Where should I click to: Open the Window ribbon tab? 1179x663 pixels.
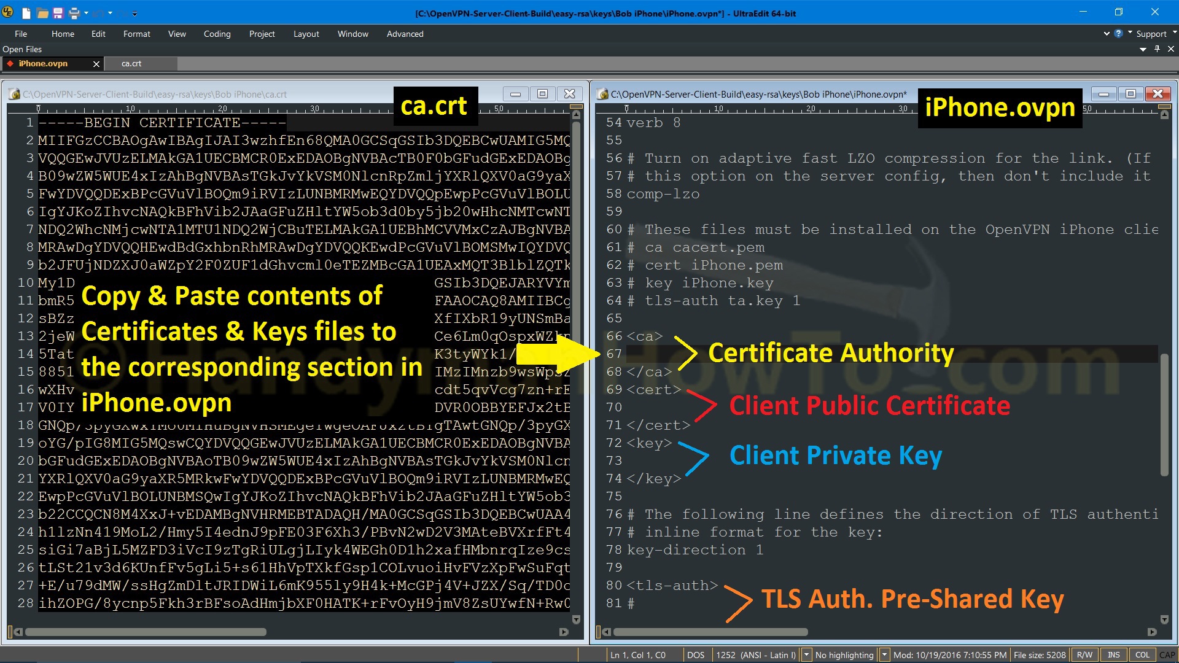tap(353, 34)
